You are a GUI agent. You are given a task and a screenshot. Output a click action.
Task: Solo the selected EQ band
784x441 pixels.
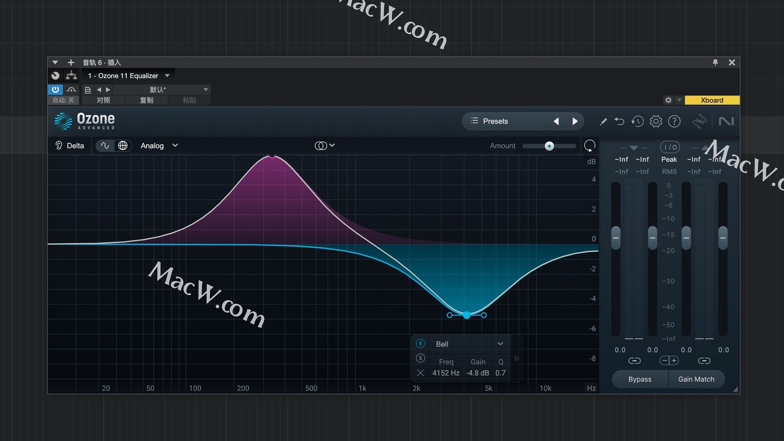[x=420, y=358]
